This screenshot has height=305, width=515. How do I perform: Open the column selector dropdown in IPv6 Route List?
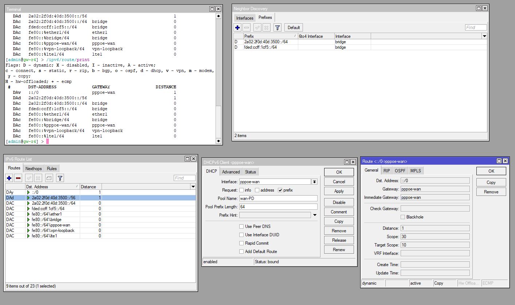coord(193,186)
